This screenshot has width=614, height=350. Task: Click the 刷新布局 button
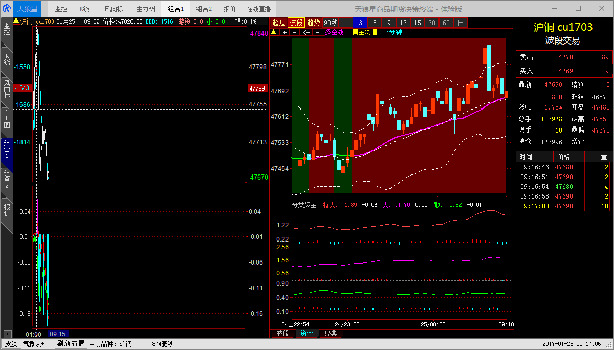point(71,344)
